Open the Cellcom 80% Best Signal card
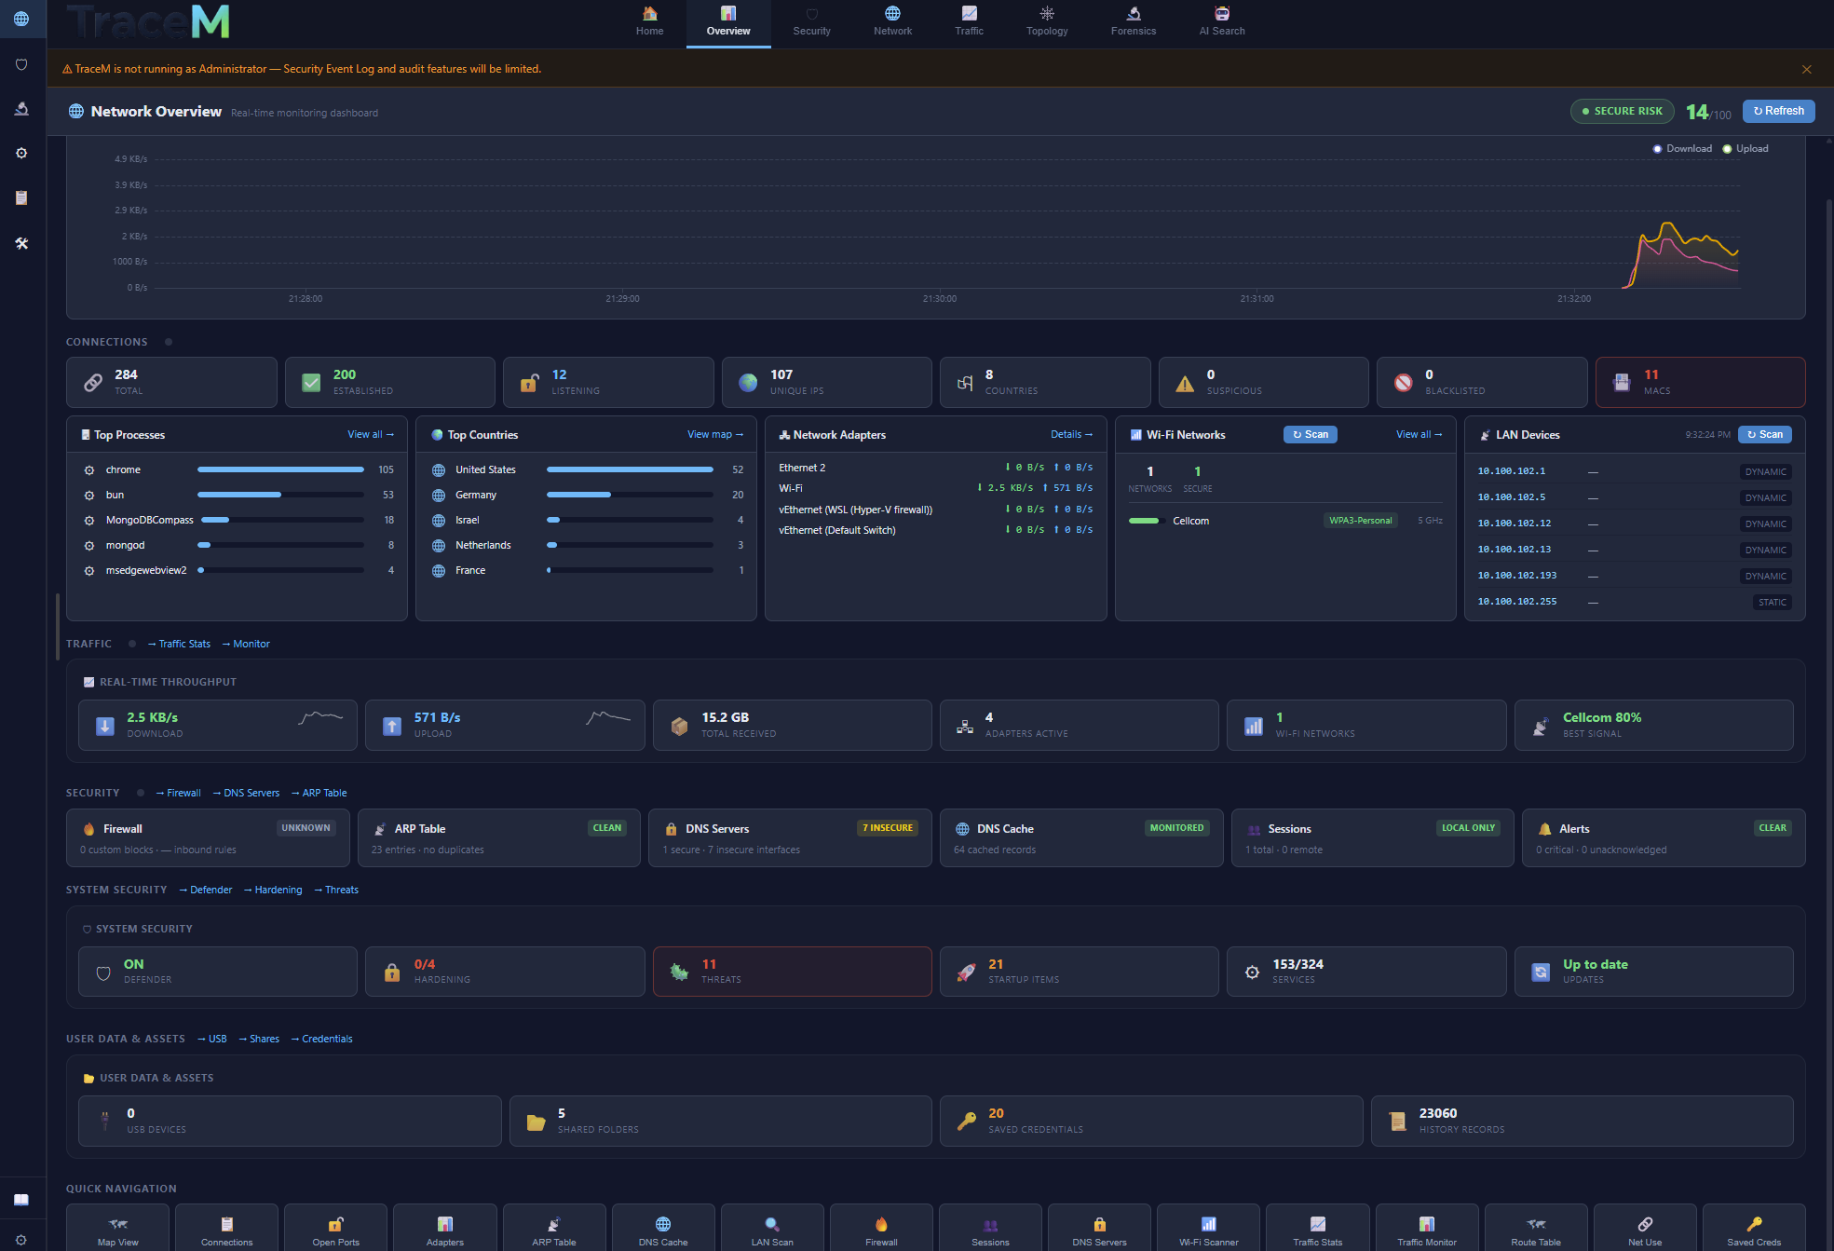Image resolution: width=1834 pixels, height=1251 pixels. [x=1653, y=725]
